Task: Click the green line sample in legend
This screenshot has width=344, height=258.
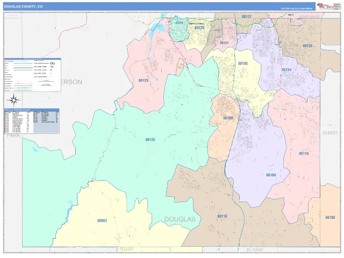Action: point(23,90)
